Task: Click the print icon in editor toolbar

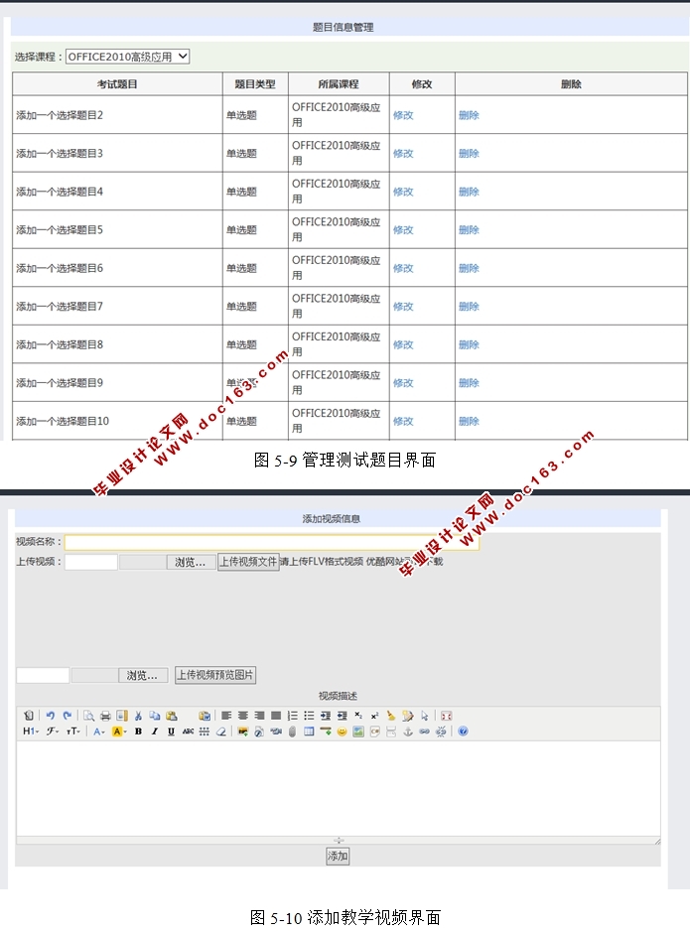Action: pos(105,716)
